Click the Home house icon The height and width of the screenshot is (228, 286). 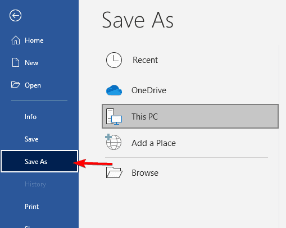pyautogui.click(x=16, y=40)
